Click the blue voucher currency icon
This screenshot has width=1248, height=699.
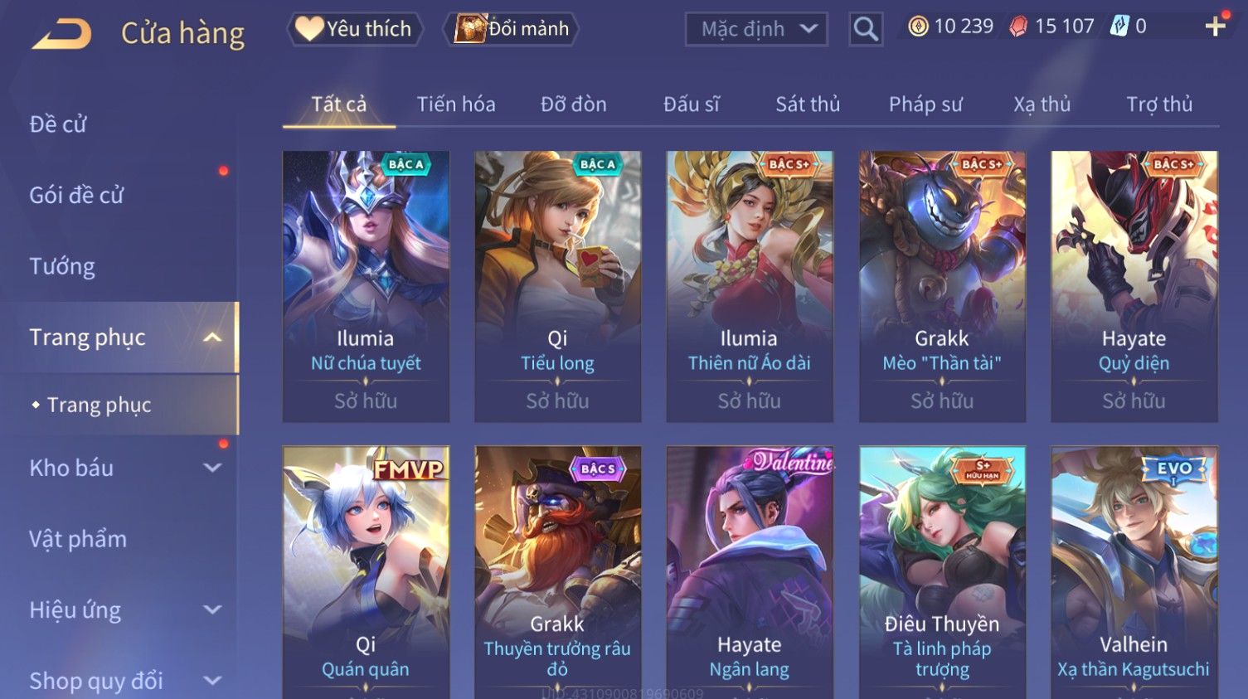coord(1119,27)
